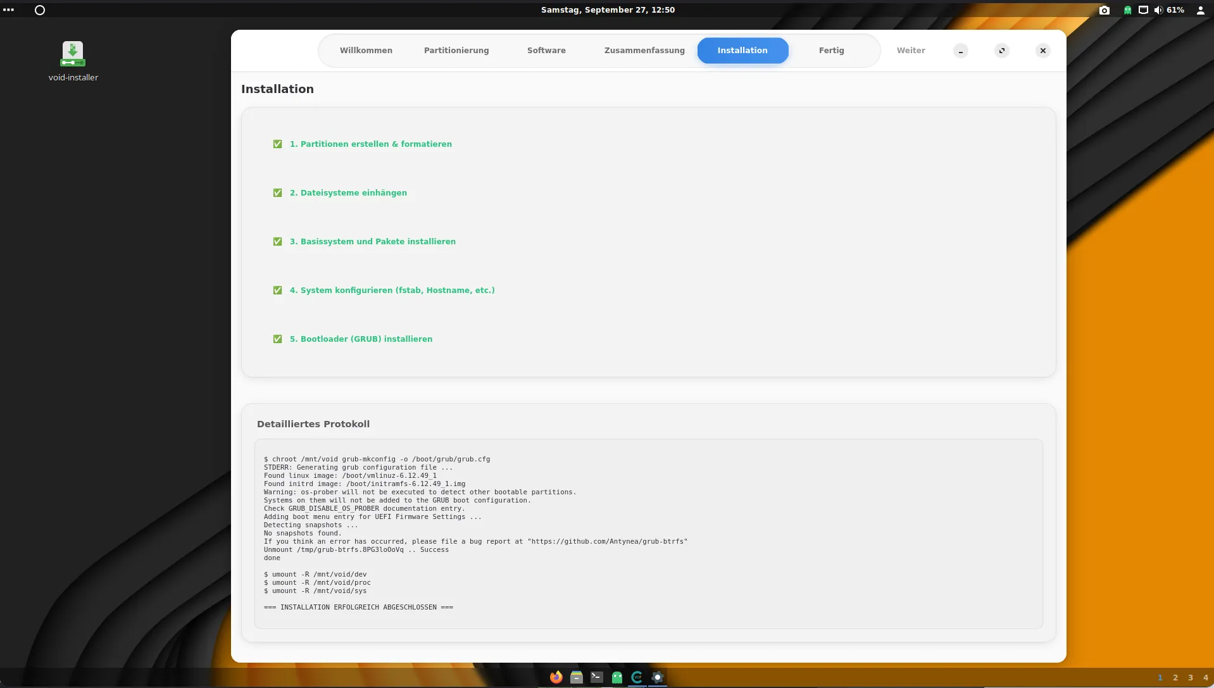Image resolution: width=1214 pixels, height=688 pixels.
Task: Open the clock showing Samstag, September 27
Action: point(607,10)
